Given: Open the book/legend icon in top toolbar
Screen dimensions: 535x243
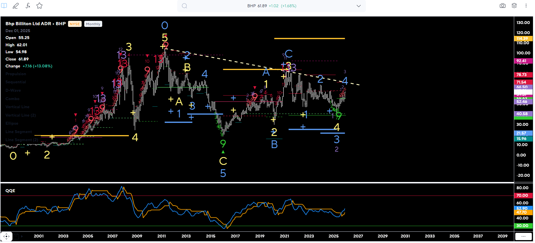Looking at the screenshot, I should click(x=4, y=6).
